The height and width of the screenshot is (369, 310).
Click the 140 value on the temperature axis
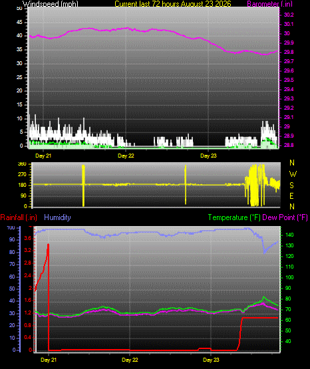(x=289, y=235)
